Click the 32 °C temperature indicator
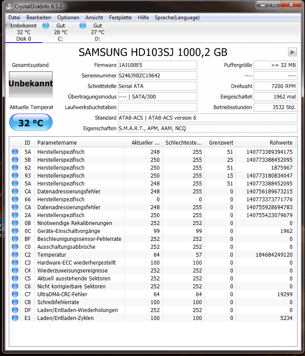The width and height of the screenshot is (305, 356). (31, 123)
